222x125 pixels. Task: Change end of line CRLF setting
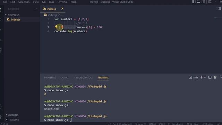pos(162,124)
